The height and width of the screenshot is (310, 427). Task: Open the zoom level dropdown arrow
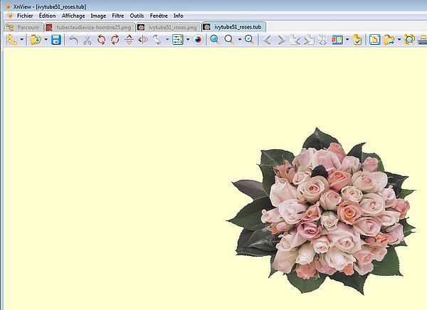tap(238, 40)
